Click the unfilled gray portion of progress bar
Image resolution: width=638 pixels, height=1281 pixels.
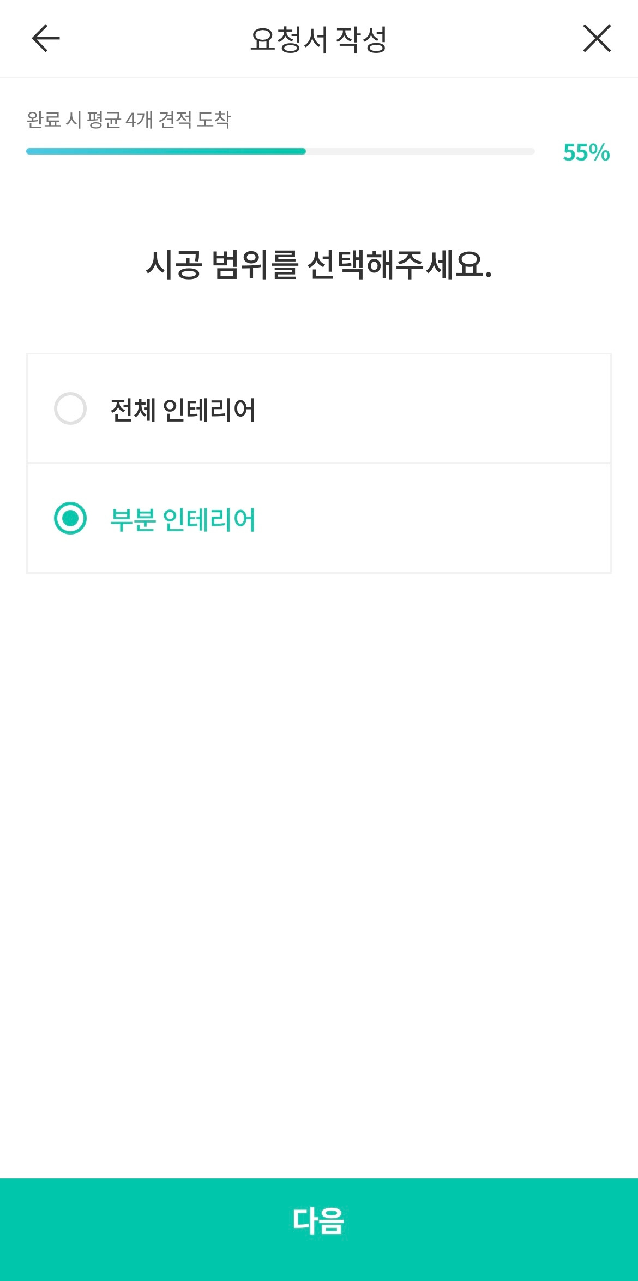tap(420, 151)
